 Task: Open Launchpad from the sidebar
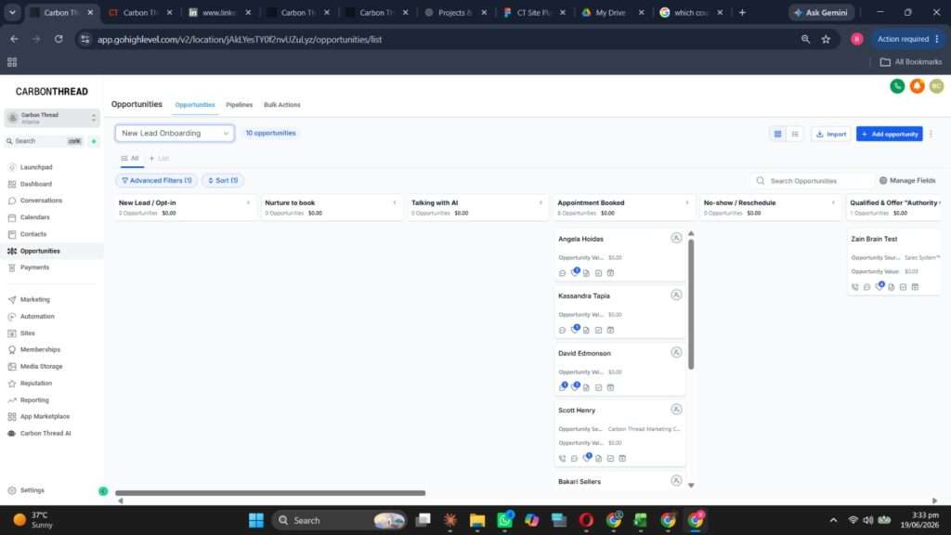[x=36, y=167]
